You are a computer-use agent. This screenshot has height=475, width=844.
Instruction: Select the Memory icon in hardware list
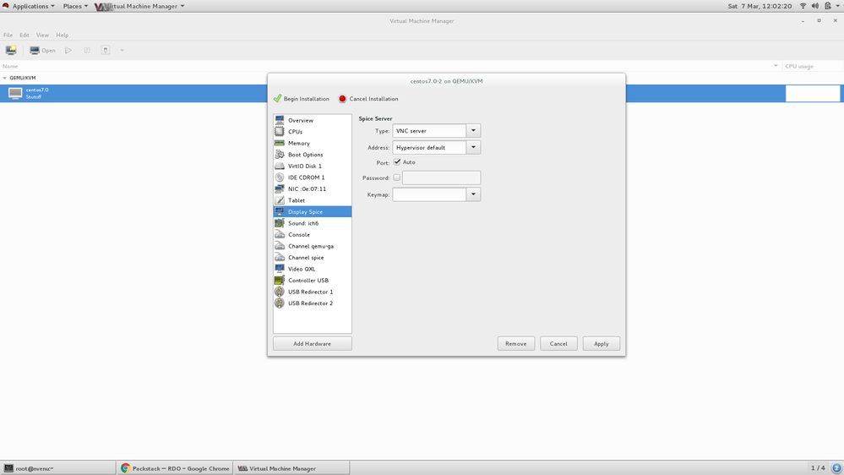280,143
